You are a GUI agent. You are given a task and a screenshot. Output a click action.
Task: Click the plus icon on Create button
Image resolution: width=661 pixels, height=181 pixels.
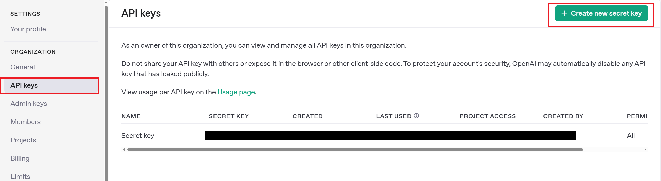click(564, 13)
